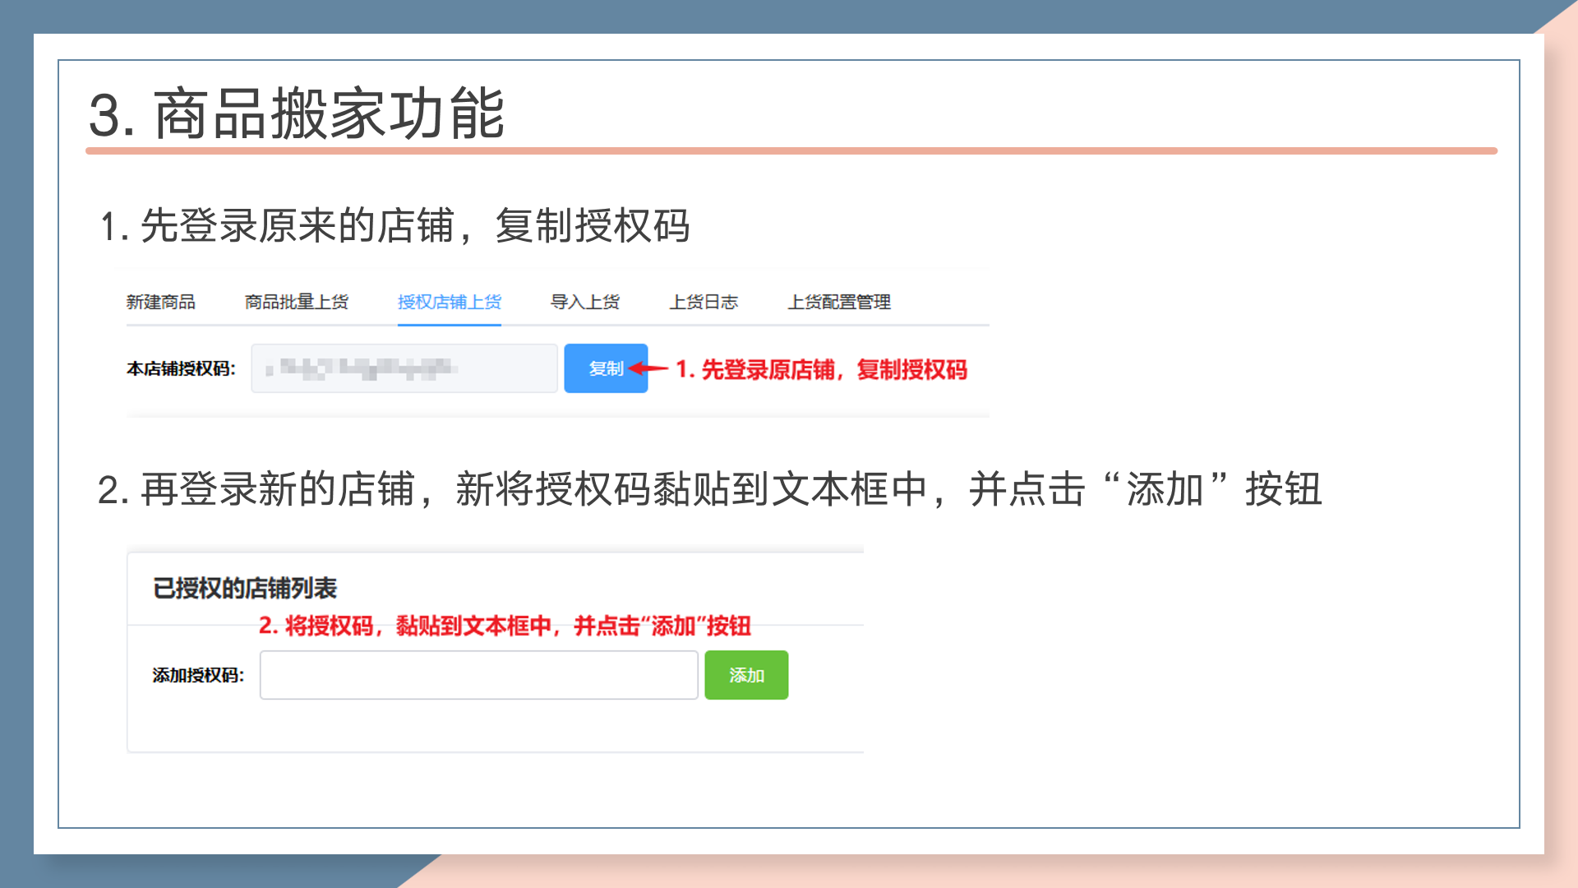
Task: Click step two heading 再登录新的店铺
Action: (707, 489)
